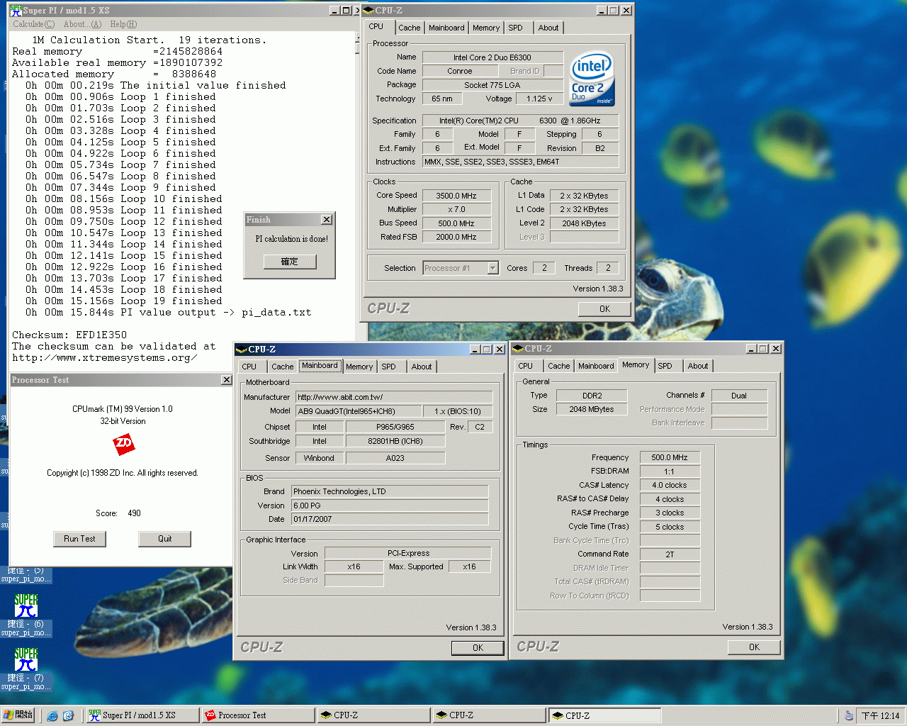The width and height of the screenshot is (907, 726).
Task: Click the Rated FSB value '2000.0 MHz'
Action: click(x=456, y=237)
